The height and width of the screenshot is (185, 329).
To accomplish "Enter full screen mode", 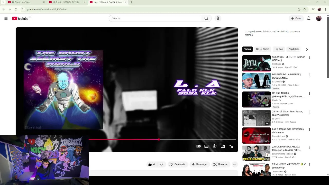I will [231, 146].
